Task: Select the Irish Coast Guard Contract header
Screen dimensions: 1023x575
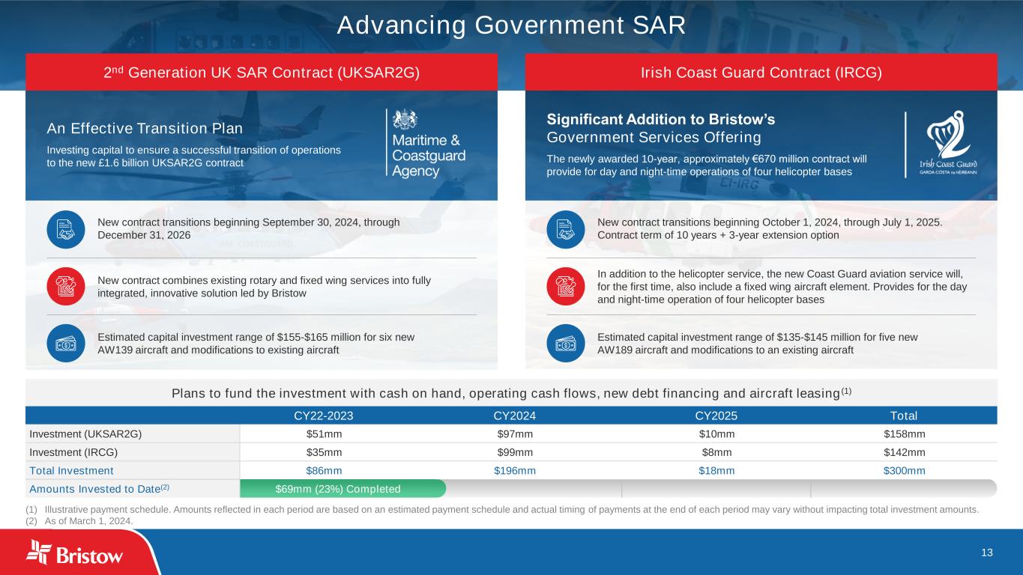Action: coord(761,72)
